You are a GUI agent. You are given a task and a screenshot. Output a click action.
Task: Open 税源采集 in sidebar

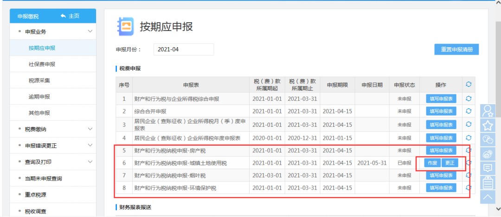click(x=53, y=81)
